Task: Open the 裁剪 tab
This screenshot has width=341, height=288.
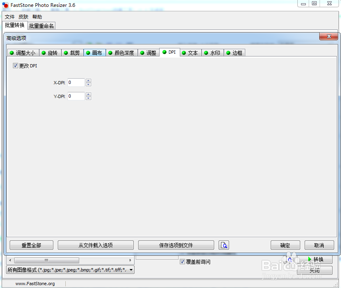Action: [72, 53]
